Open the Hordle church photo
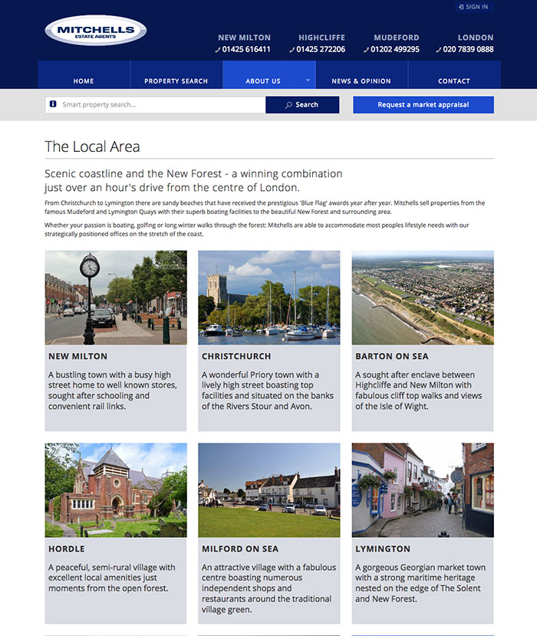This screenshot has width=537, height=636. pyautogui.click(x=116, y=490)
